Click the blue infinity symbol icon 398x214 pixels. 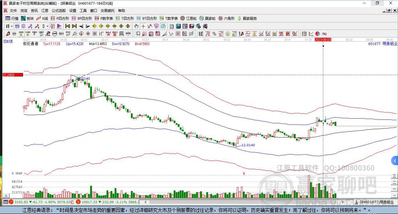click(325, 33)
